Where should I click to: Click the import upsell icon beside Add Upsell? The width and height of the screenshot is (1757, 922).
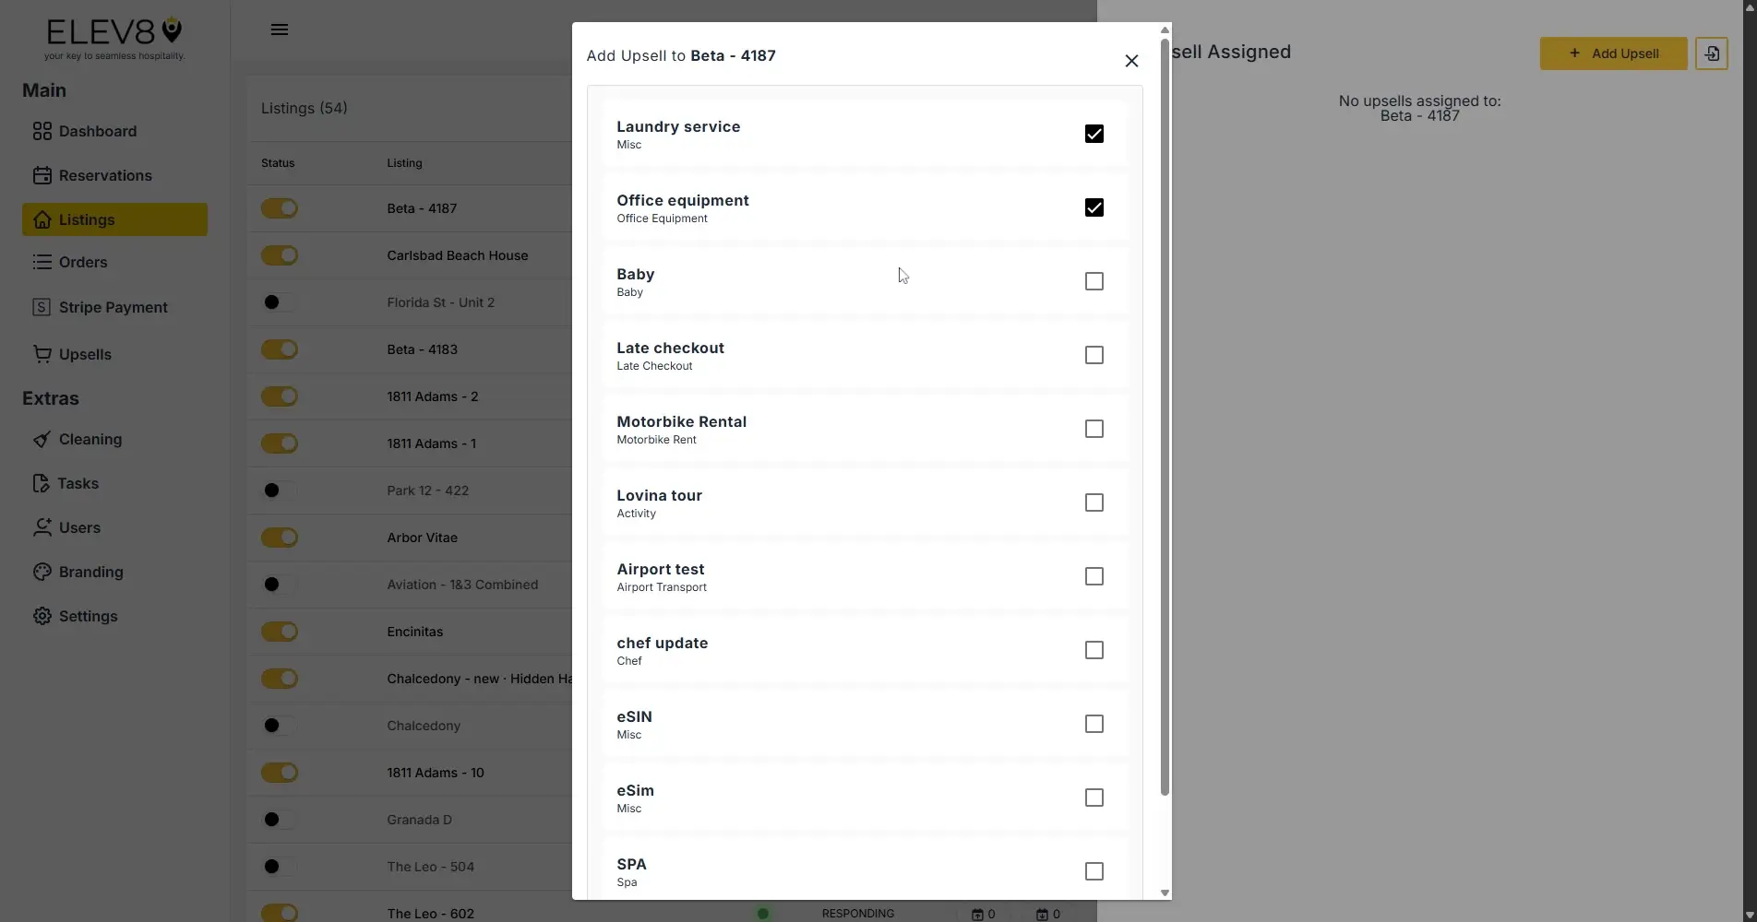(1711, 53)
